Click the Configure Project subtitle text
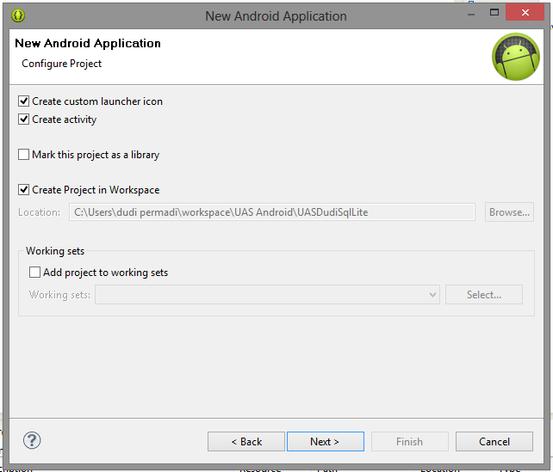 [62, 64]
